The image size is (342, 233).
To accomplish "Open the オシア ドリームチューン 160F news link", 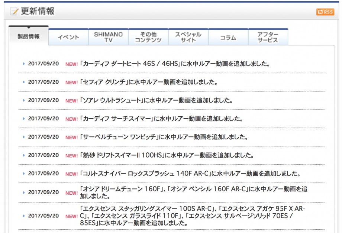I will (193, 192).
